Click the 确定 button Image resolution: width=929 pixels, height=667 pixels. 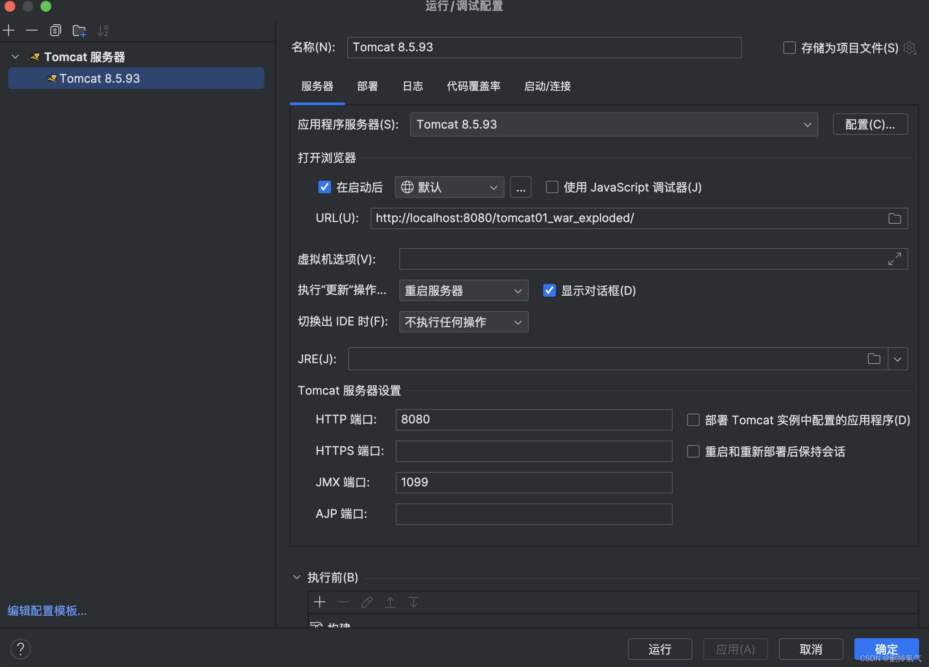(x=886, y=649)
